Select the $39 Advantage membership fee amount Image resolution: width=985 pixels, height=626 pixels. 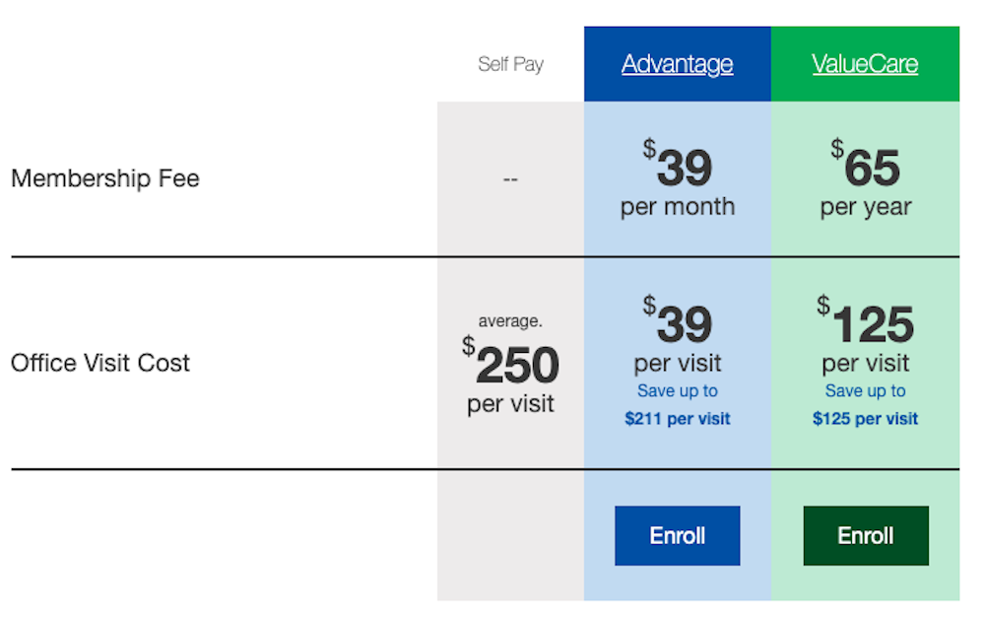(x=678, y=167)
